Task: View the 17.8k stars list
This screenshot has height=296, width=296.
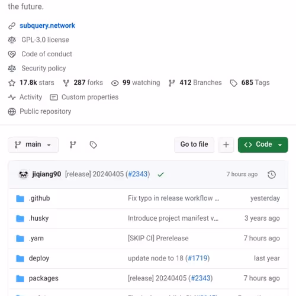Action: (37, 82)
